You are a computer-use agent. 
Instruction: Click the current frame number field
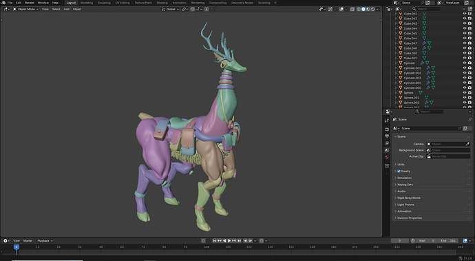point(399,241)
